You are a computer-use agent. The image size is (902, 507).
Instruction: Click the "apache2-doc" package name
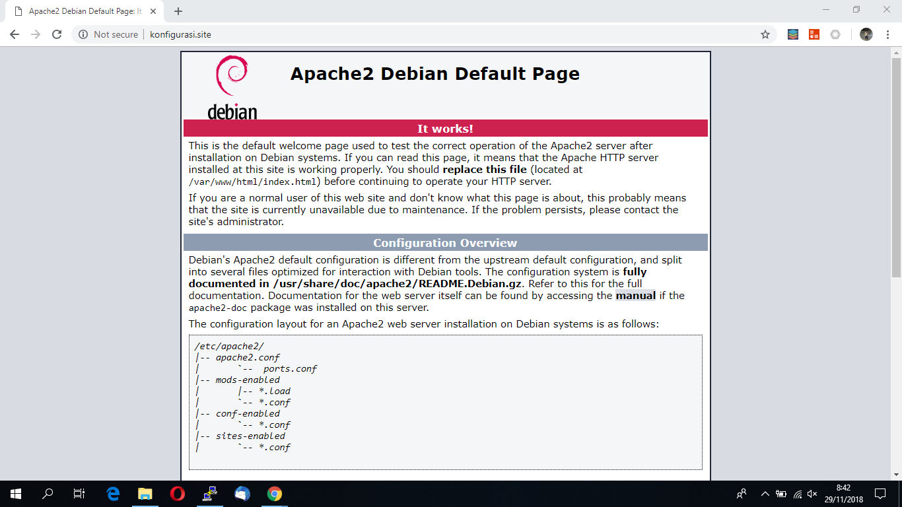click(x=218, y=308)
